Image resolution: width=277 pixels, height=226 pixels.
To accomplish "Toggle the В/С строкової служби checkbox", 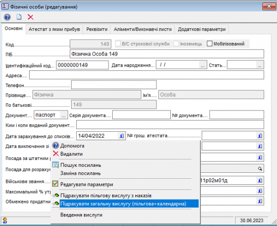I will pyautogui.click(x=117, y=44).
